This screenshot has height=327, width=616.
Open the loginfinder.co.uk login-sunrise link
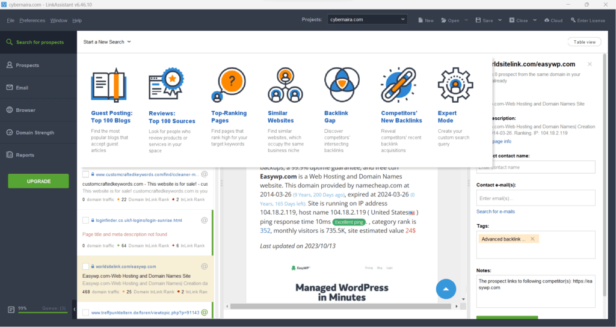139,221
